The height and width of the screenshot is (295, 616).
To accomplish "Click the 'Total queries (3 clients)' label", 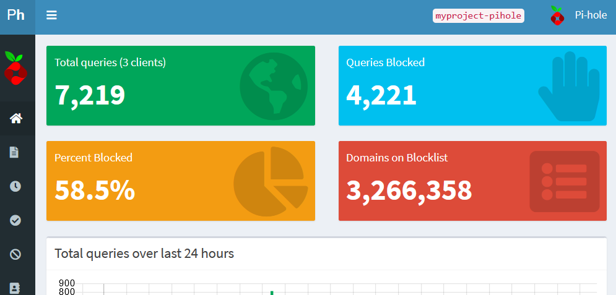I will [110, 62].
